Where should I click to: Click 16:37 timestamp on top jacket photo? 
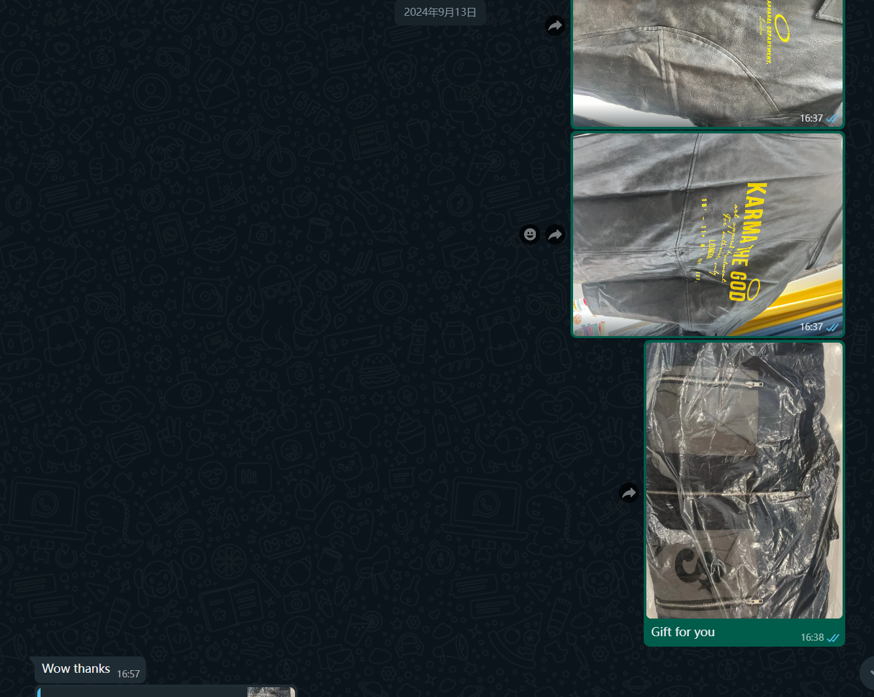click(x=811, y=118)
